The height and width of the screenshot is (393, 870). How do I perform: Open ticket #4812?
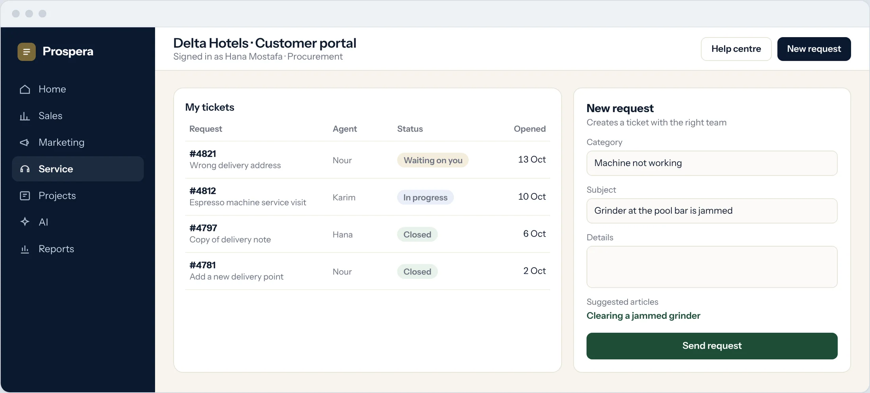tap(367, 197)
